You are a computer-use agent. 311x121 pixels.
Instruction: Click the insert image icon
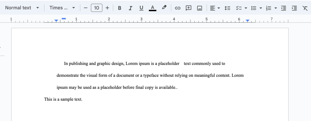[199, 8]
